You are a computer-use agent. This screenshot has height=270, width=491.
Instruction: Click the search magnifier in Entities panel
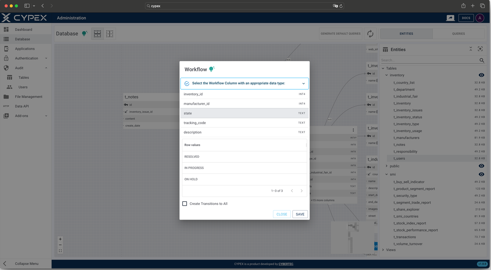pos(482,60)
